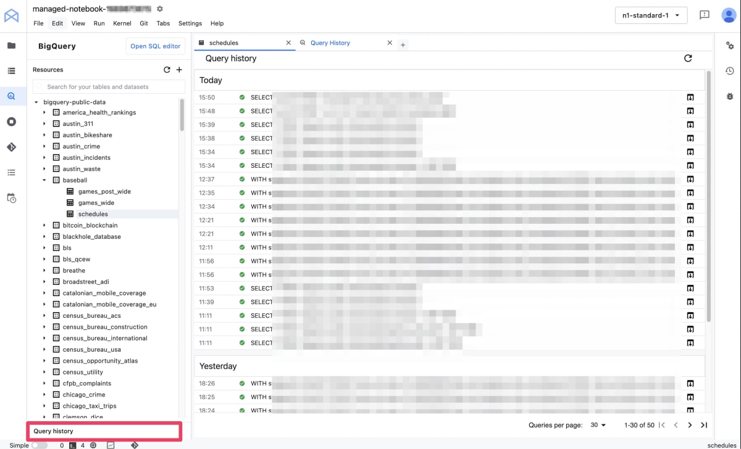Open the n1-standard-1 machine type dropdown
The width and height of the screenshot is (741, 449).
point(651,15)
